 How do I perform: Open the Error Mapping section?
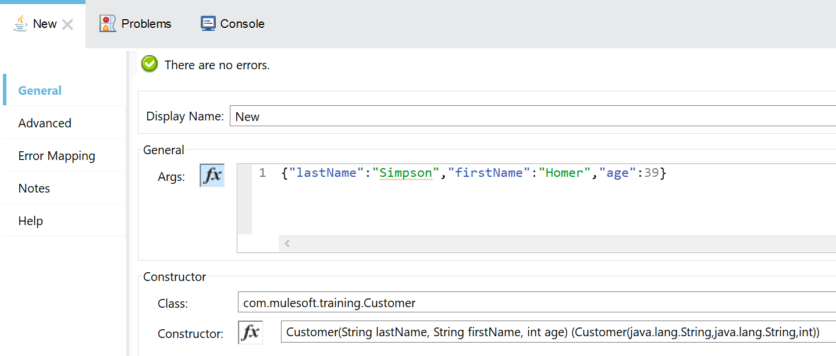[56, 156]
